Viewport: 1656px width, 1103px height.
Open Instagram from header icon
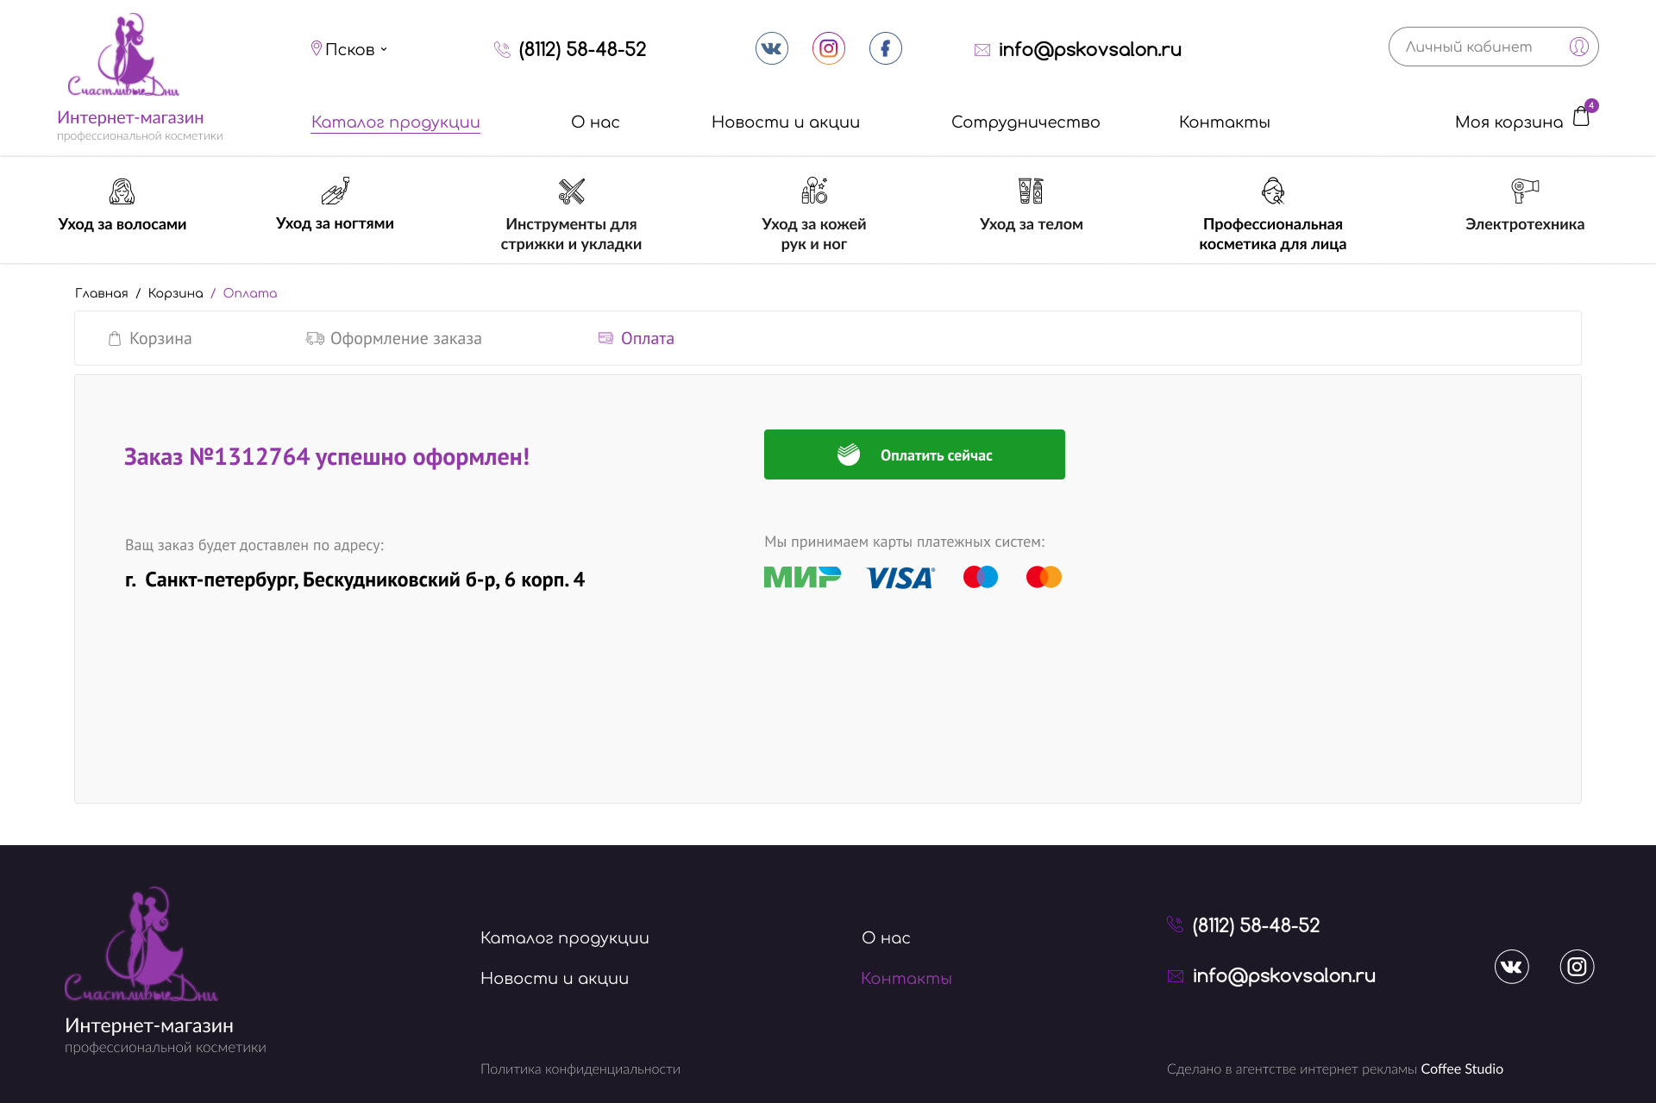coord(828,48)
